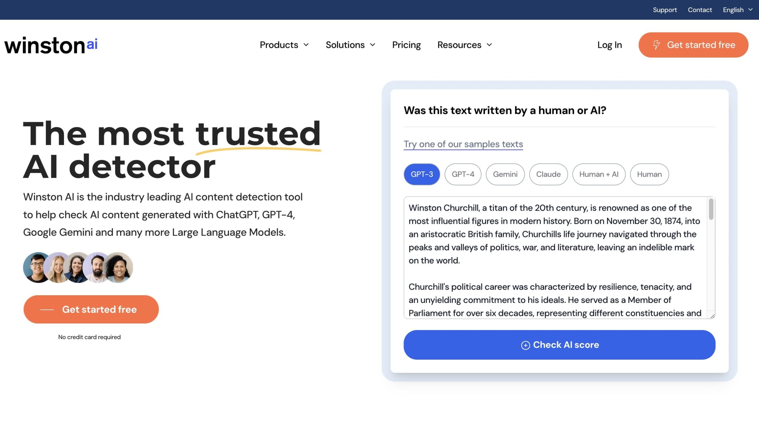The width and height of the screenshot is (759, 426).
Task: Click the Log In link
Action: coord(609,45)
